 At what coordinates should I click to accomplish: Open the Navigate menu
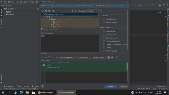[x=20, y=2]
